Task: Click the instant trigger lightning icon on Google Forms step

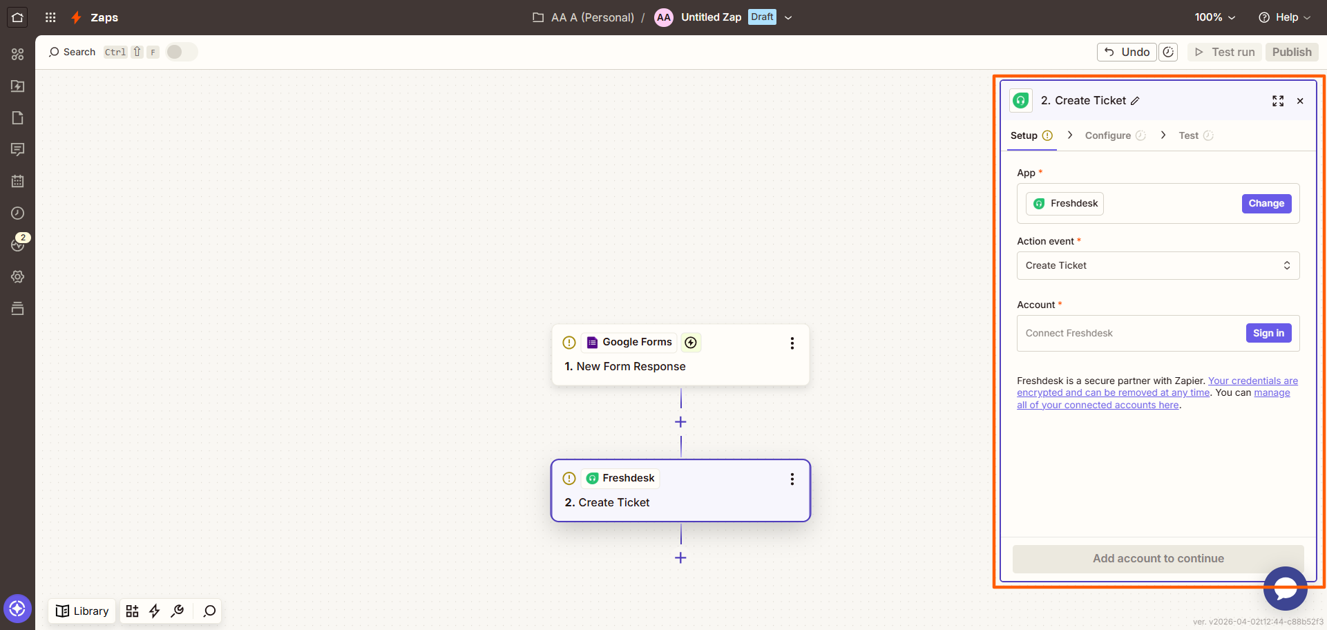Action: click(x=691, y=342)
